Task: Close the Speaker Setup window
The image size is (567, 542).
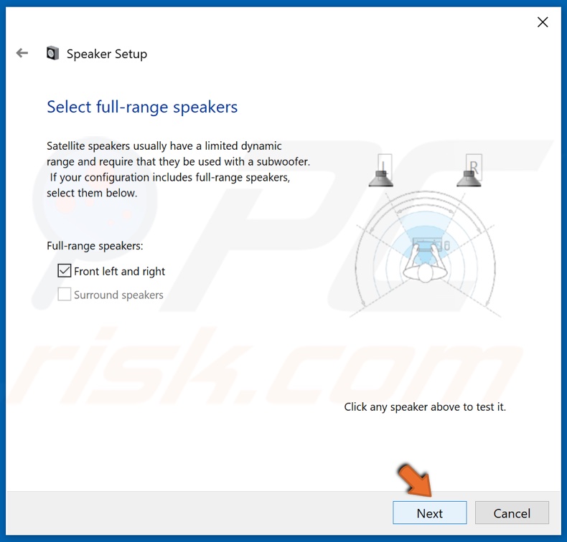Action: 543,22
